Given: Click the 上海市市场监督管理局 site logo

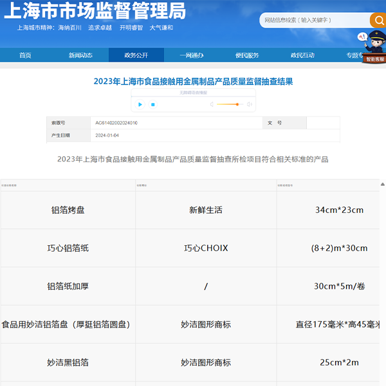Looking at the screenshot, I should click(x=95, y=11).
